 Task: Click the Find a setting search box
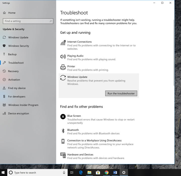(x=28, y=21)
